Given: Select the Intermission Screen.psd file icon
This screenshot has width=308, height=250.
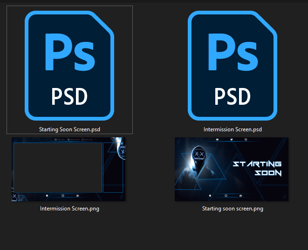Looking at the screenshot, I should pos(233,66).
